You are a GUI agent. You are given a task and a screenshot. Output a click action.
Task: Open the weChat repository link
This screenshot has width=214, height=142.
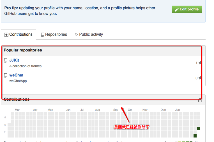tap(16, 75)
